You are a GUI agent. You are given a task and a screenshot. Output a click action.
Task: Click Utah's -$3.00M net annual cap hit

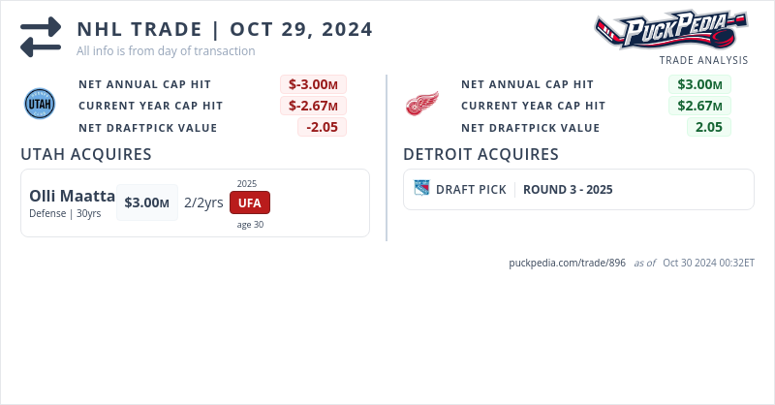click(314, 84)
